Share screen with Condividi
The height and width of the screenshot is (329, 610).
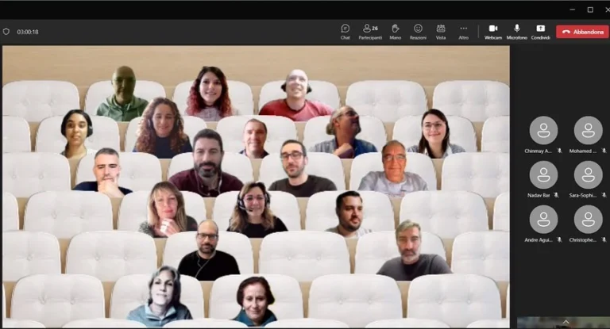540,31
